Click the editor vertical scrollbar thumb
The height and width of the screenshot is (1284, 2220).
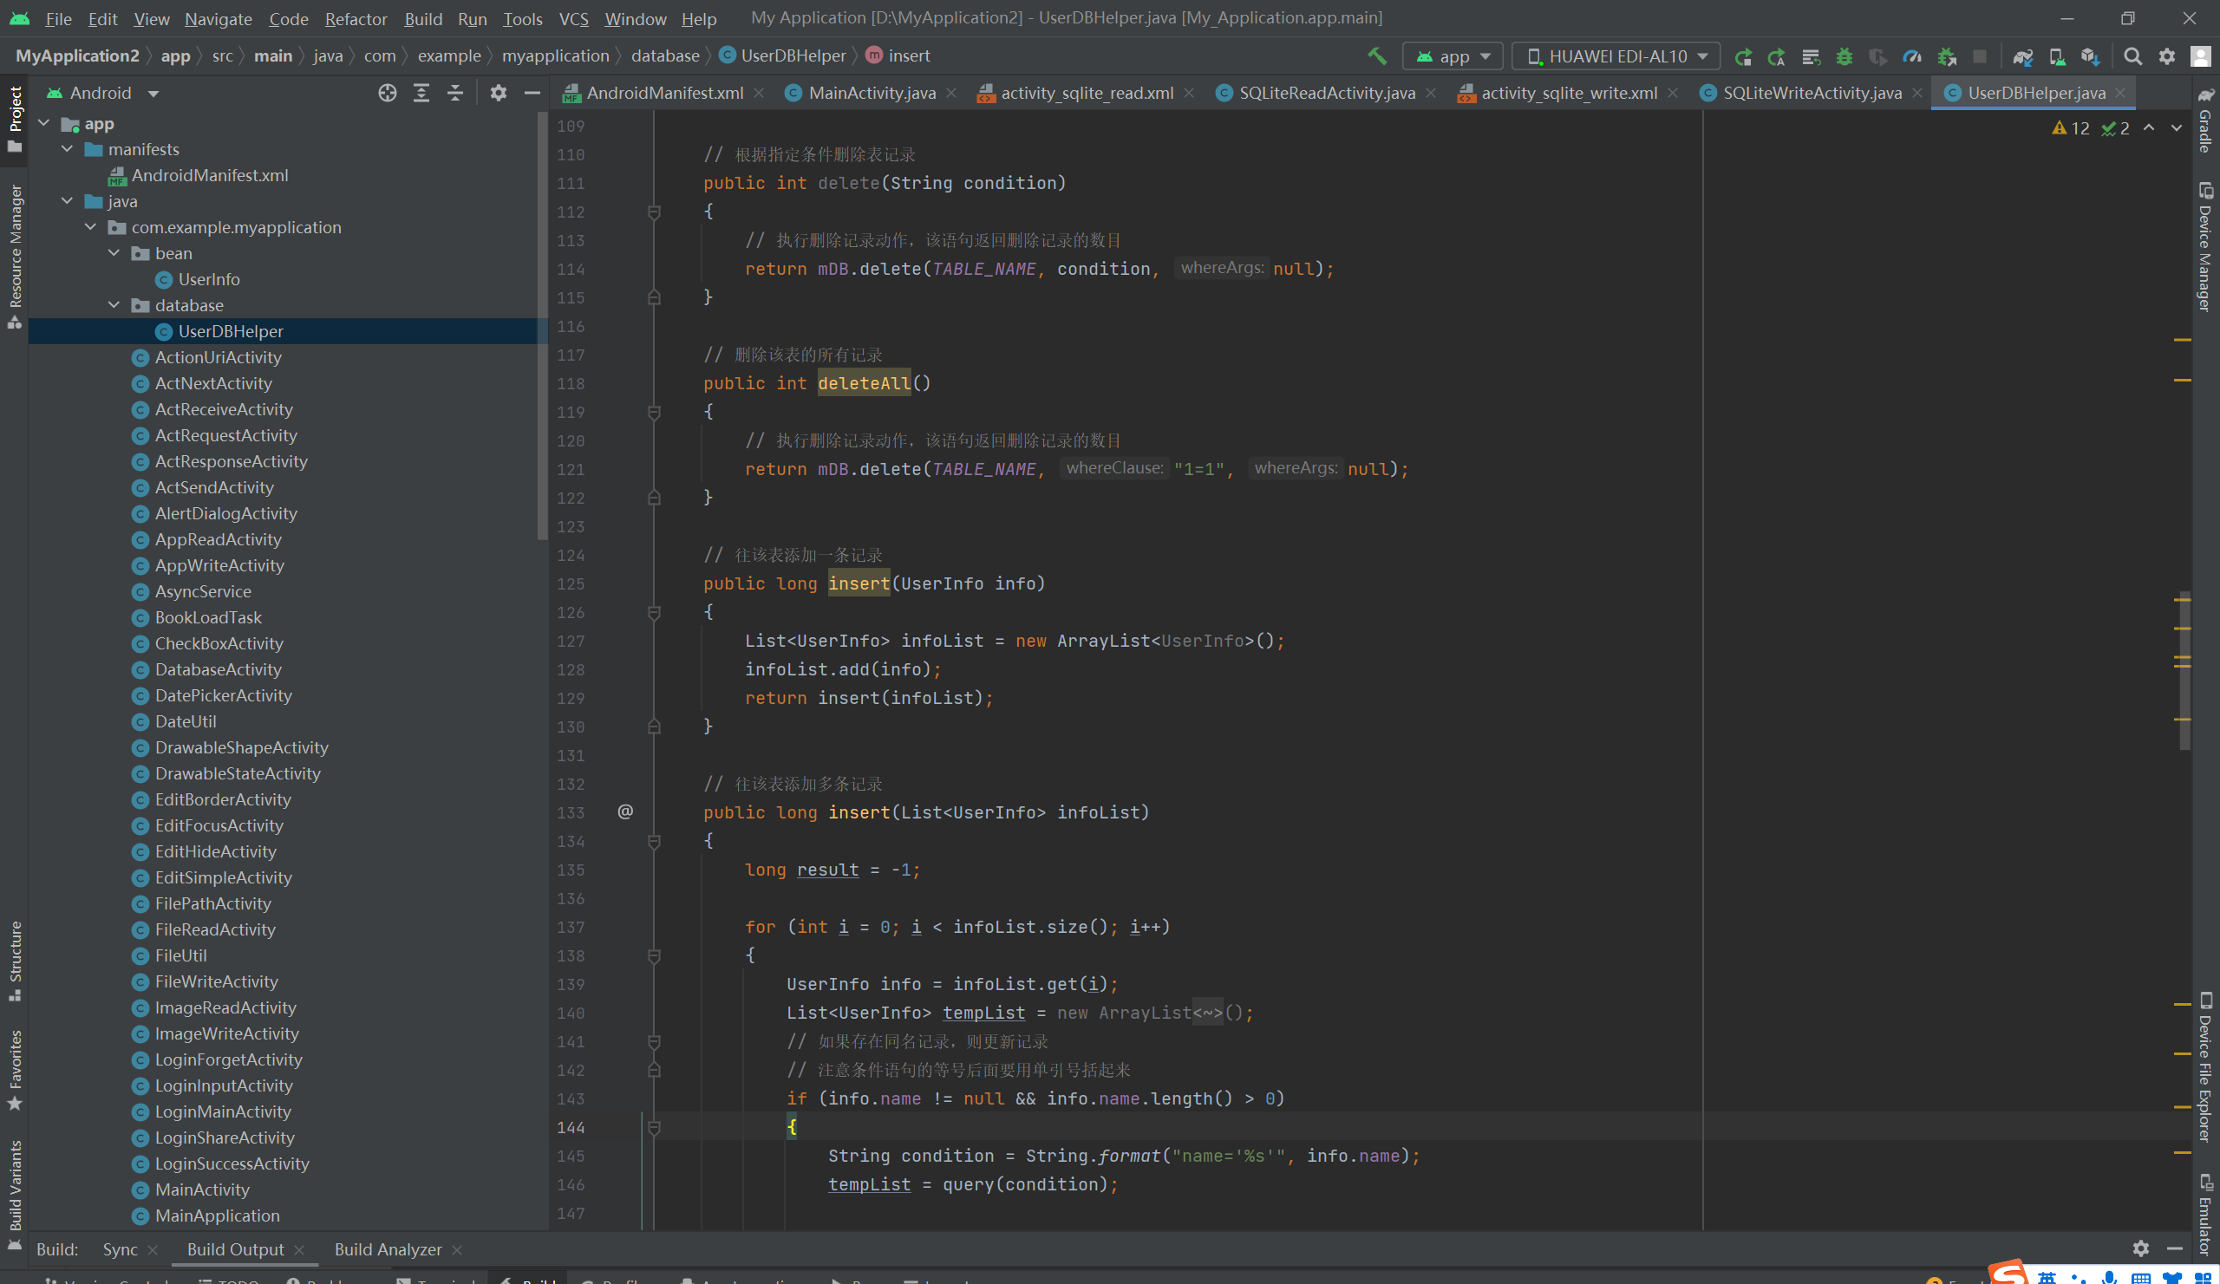(2183, 669)
